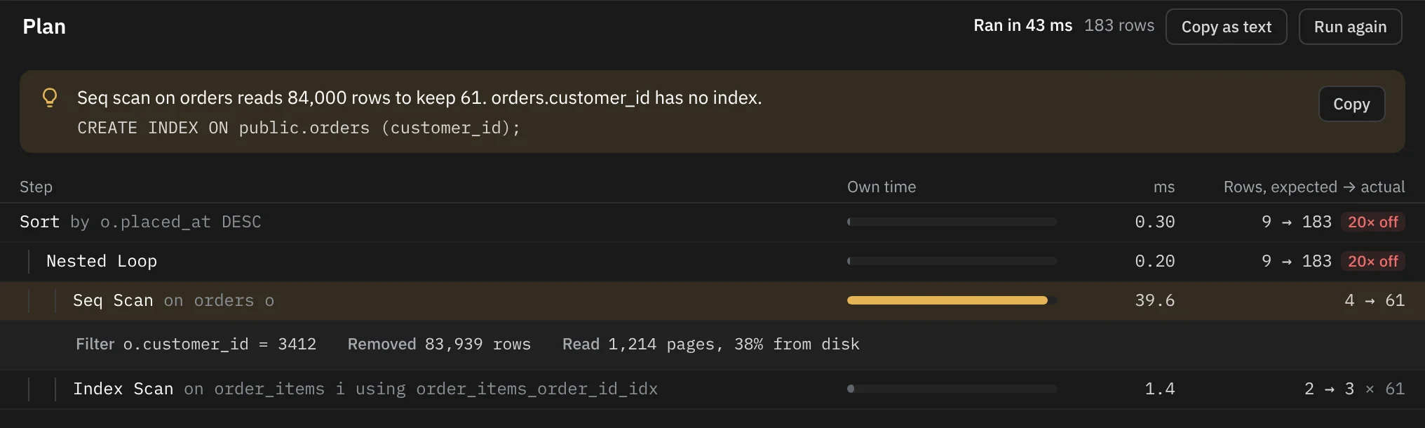Click the ms column header
1425x428 pixels.
[1164, 187]
